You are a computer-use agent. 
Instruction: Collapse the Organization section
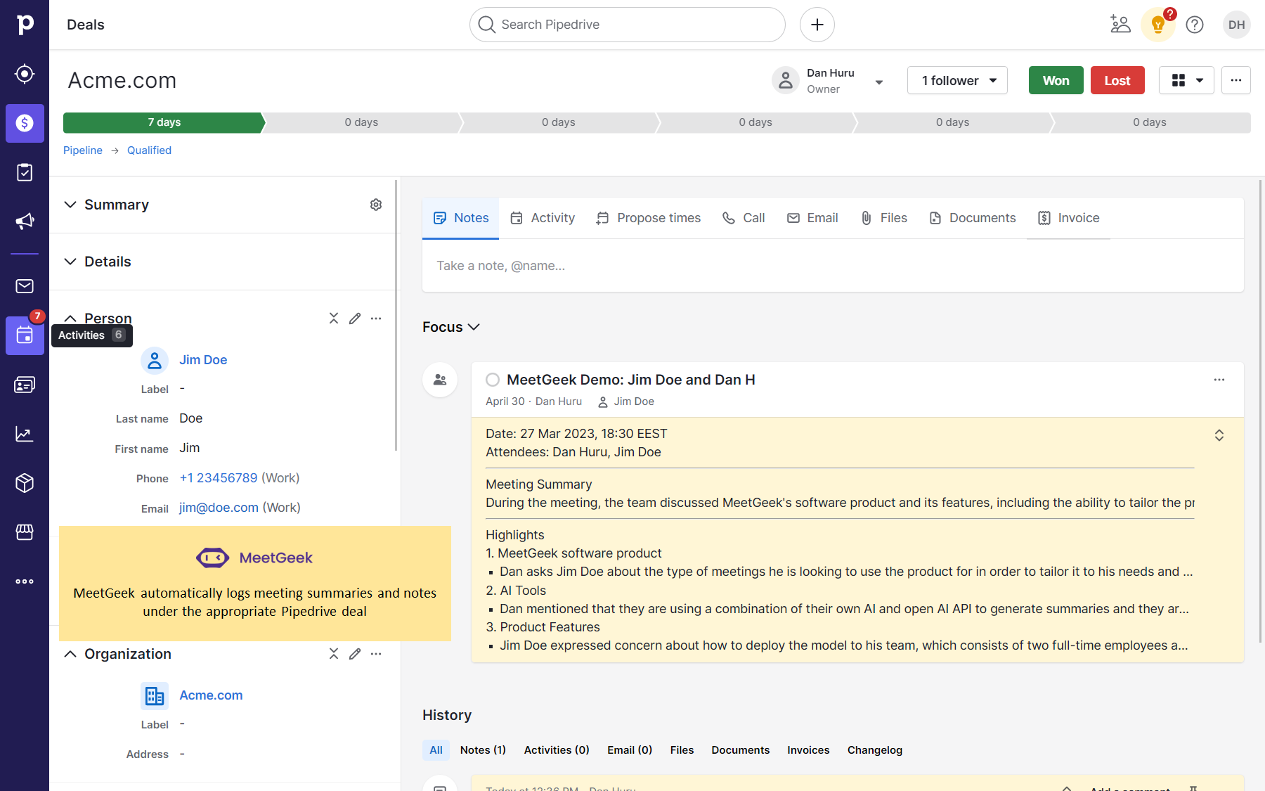pyautogui.click(x=70, y=654)
